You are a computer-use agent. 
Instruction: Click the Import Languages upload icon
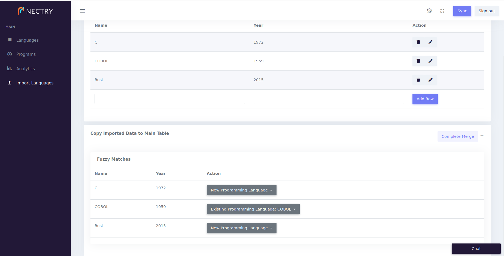coord(10,83)
